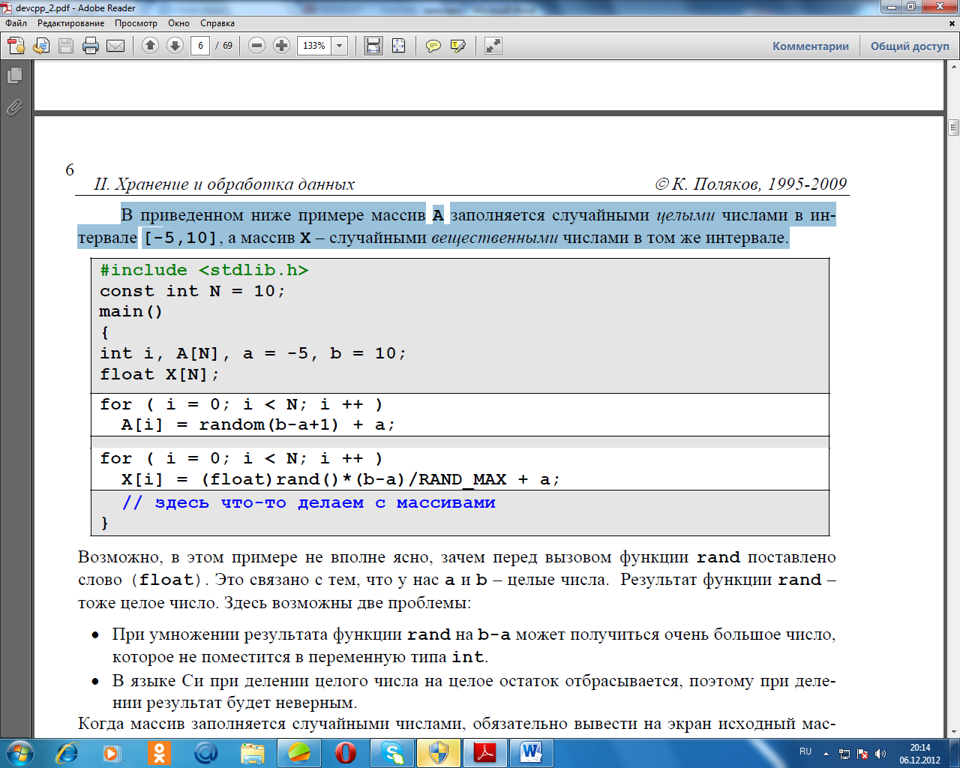Zoom in with plus button
Image resolution: width=960 pixels, height=768 pixels.
click(x=281, y=46)
